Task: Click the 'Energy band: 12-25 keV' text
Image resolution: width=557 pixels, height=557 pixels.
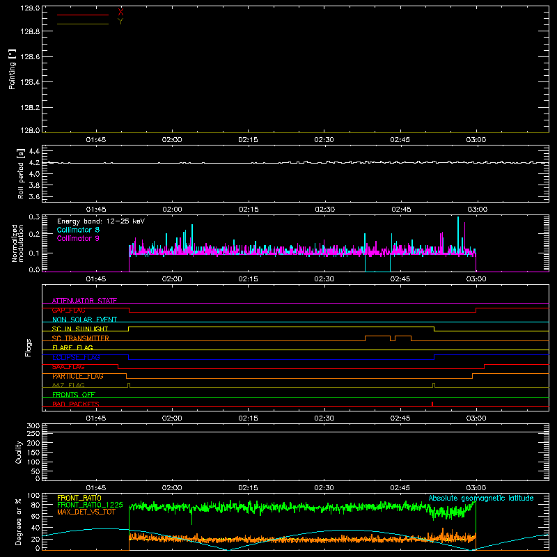Action: point(101,221)
